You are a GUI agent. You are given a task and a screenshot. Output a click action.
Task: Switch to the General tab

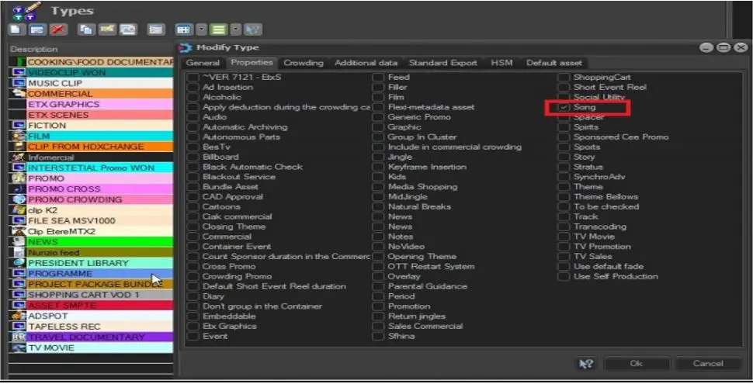(203, 63)
